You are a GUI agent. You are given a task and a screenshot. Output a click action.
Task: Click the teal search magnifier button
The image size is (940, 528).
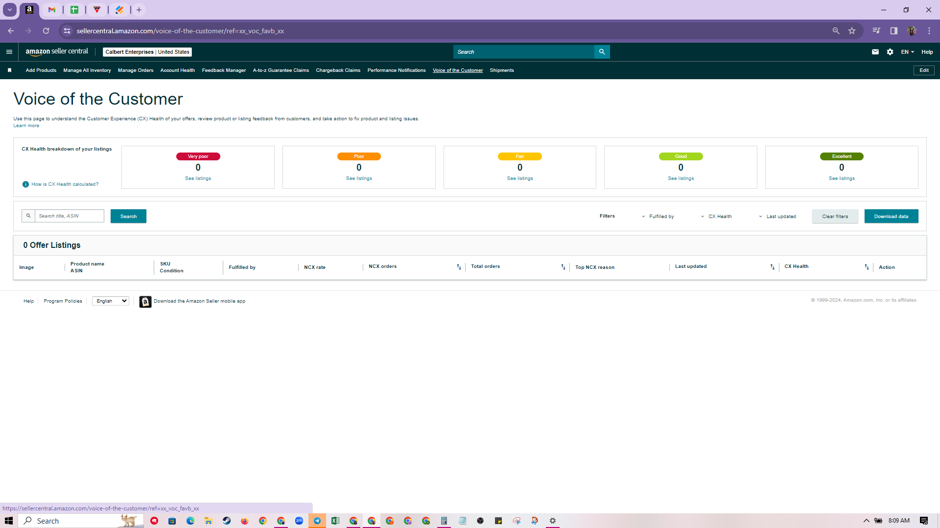pos(602,52)
